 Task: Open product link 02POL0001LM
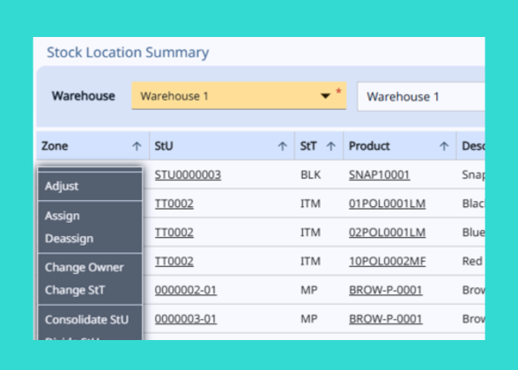click(x=388, y=233)
